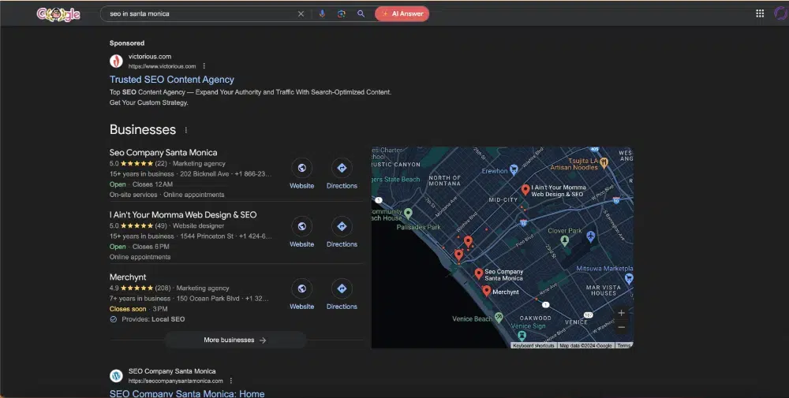789x398 pixels.
Task: Select the Merchynt map pin
Action: [x=486, y=291]
